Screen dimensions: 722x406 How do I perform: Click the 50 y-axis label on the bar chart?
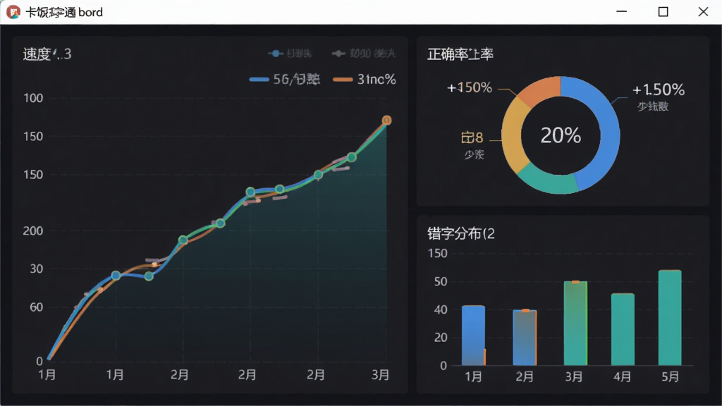click(441, 282)
